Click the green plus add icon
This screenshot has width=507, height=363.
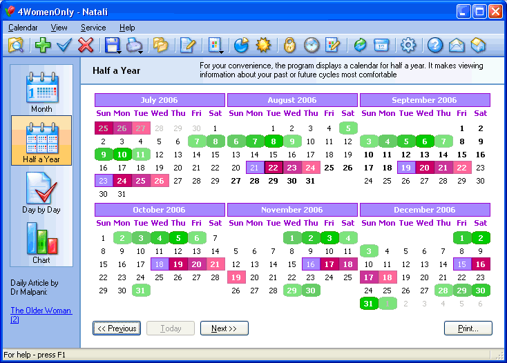click(x=43, y=45)
